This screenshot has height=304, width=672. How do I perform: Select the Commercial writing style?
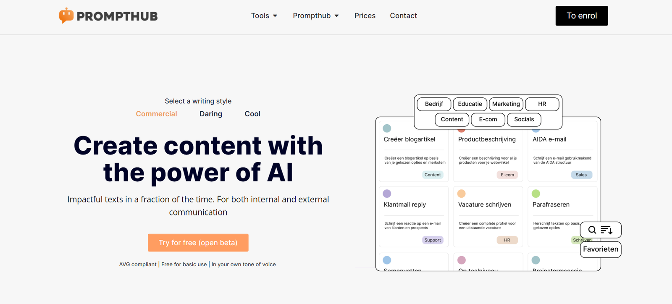[156, 114]
